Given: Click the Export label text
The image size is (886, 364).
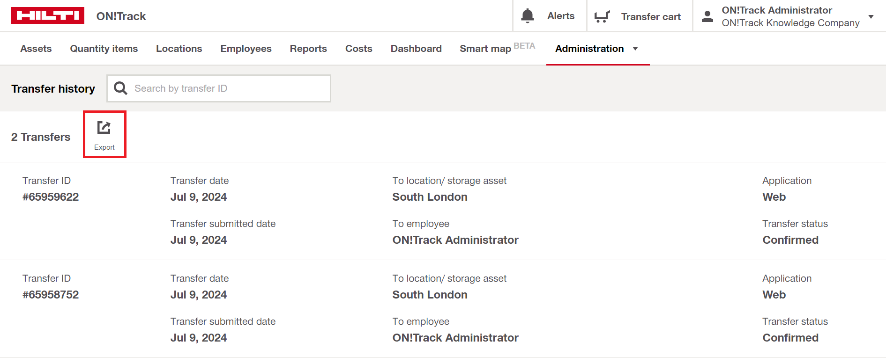Looking at the screenshot, I should (104, 147).
